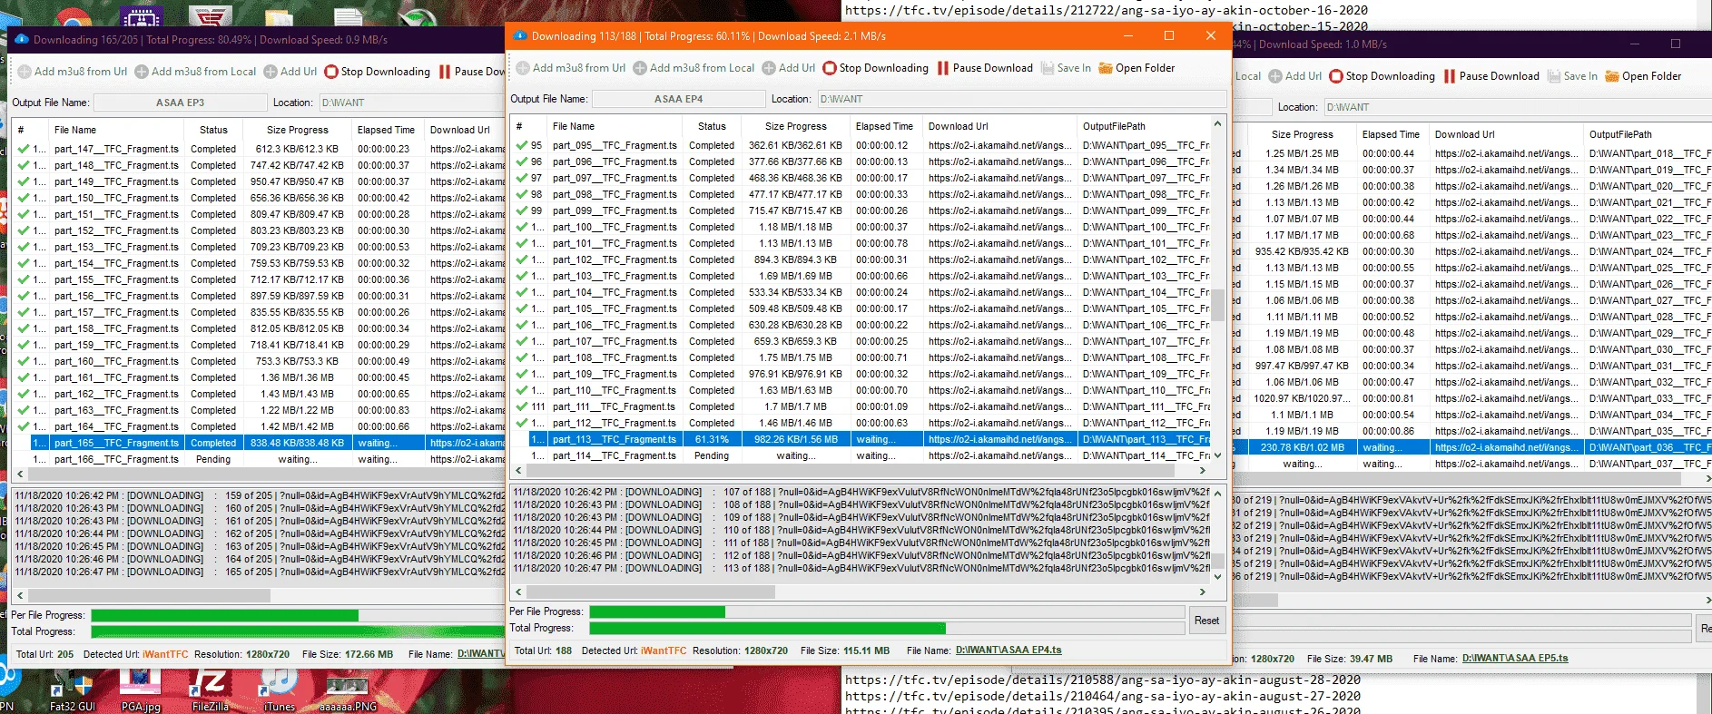Open D:\IWANT\ASAA EP4.ts file link
Screen dimensions: 1712x714
click(x=1008, y=650)
